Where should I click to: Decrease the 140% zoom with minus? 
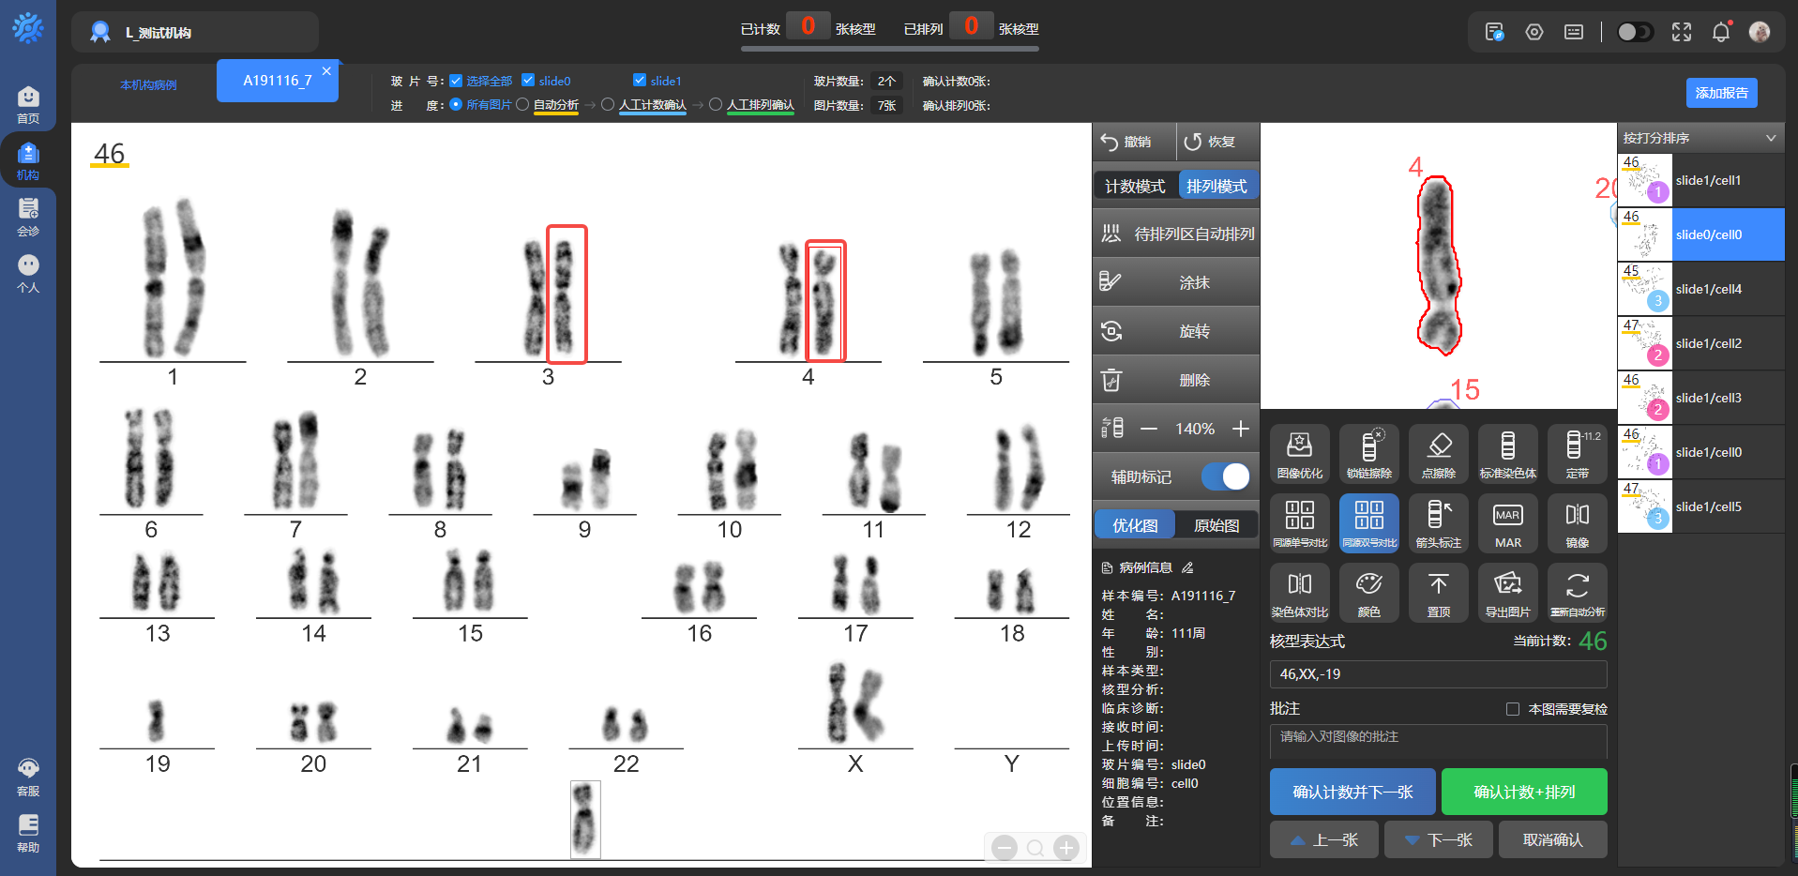click(1149, 429)
